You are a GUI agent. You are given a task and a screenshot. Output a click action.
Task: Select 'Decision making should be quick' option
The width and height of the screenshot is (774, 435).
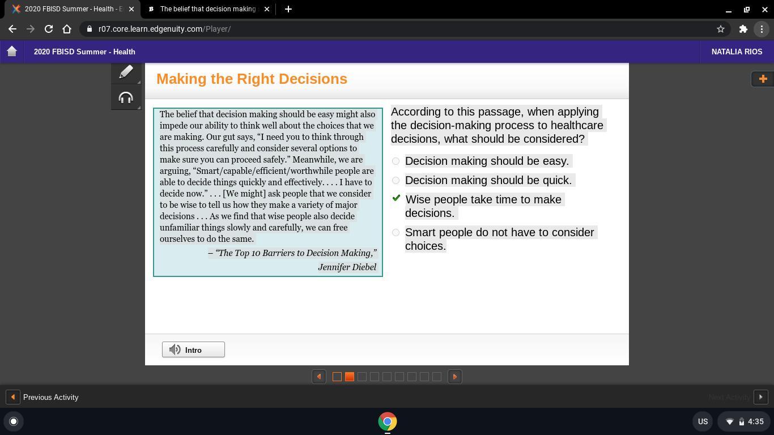tap(396, 181)
